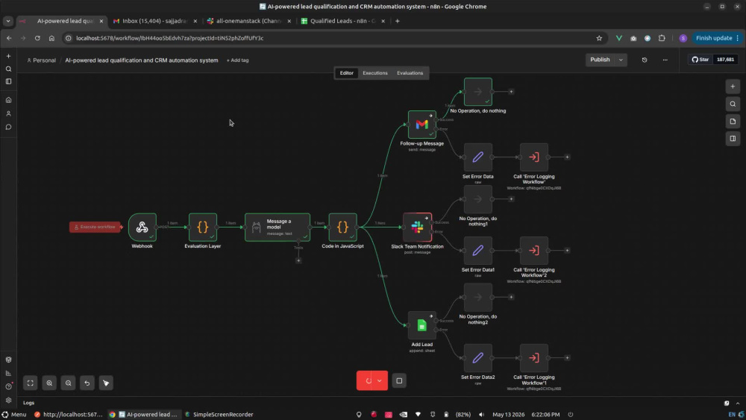Open the Message a model node

(x=278, y=228)
